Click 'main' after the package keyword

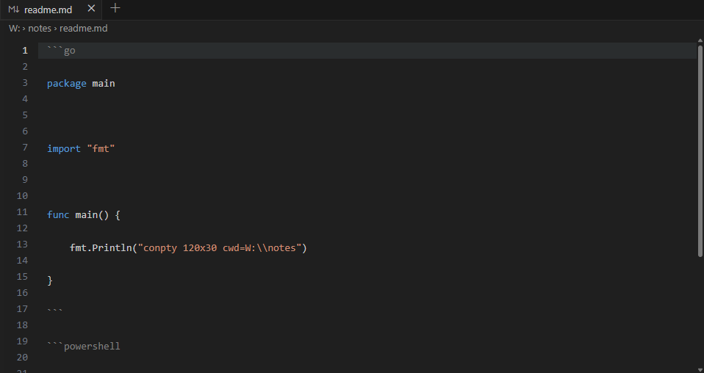point(104,84)
